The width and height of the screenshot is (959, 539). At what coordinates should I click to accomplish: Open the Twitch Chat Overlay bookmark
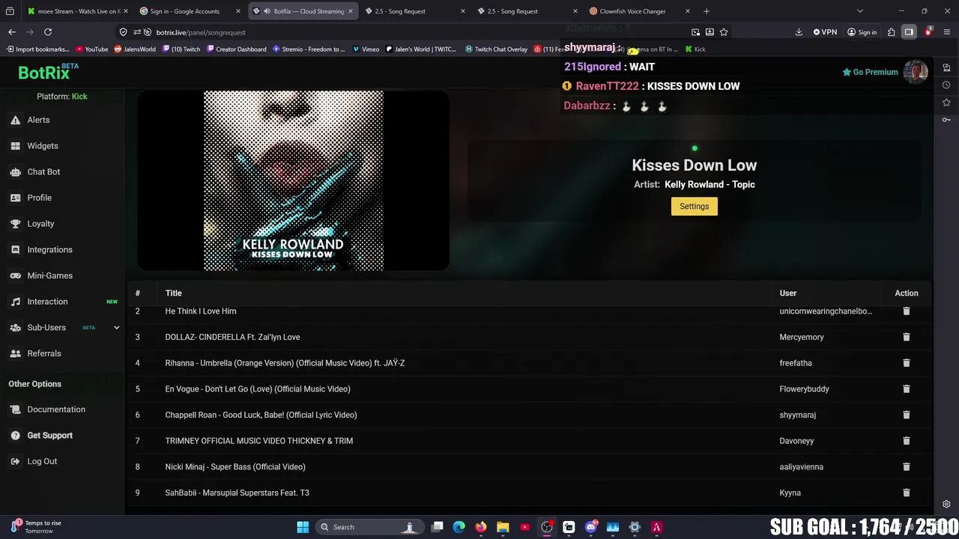[496, 49]
